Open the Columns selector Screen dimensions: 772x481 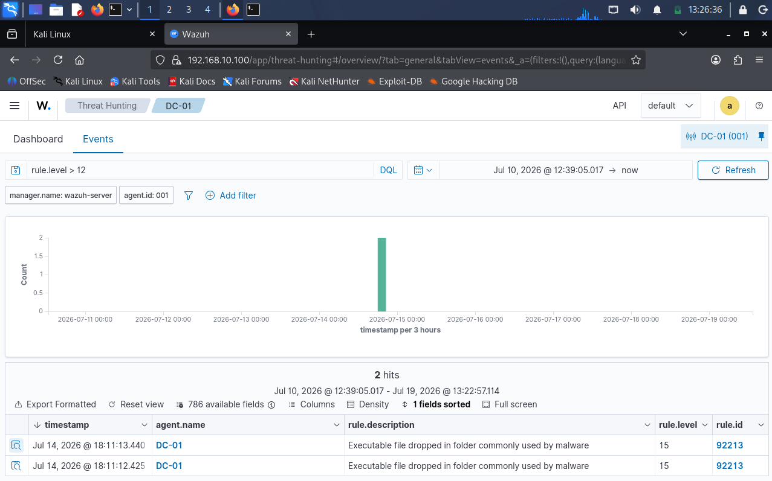click(311, 404)
